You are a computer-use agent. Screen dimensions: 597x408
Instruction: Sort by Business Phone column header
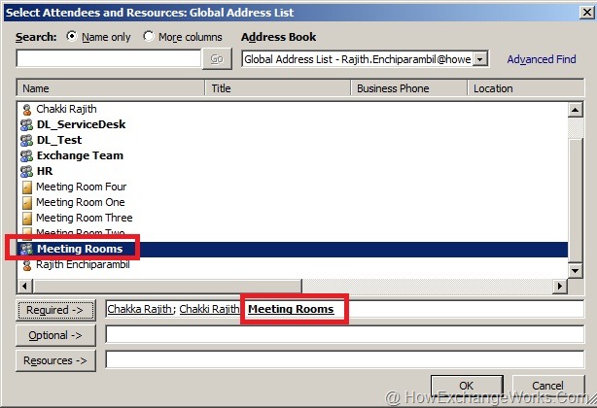(x=408, y=88)
